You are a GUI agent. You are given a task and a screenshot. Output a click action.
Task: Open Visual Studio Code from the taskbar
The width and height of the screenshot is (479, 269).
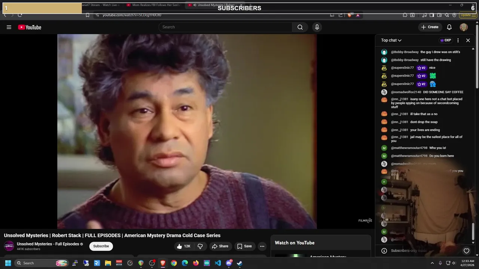[218, 263]
